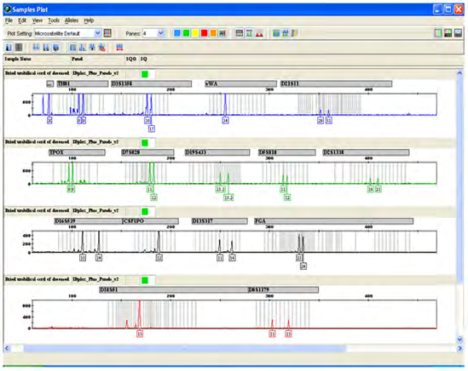Open the Help menu
The height and width of the screenshot is (371, 468).
coord(89,20)
